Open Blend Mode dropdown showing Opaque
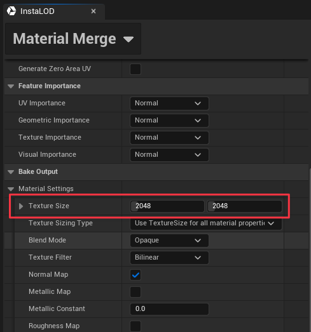This screenshot has width=311, height=332. point(169,241)
